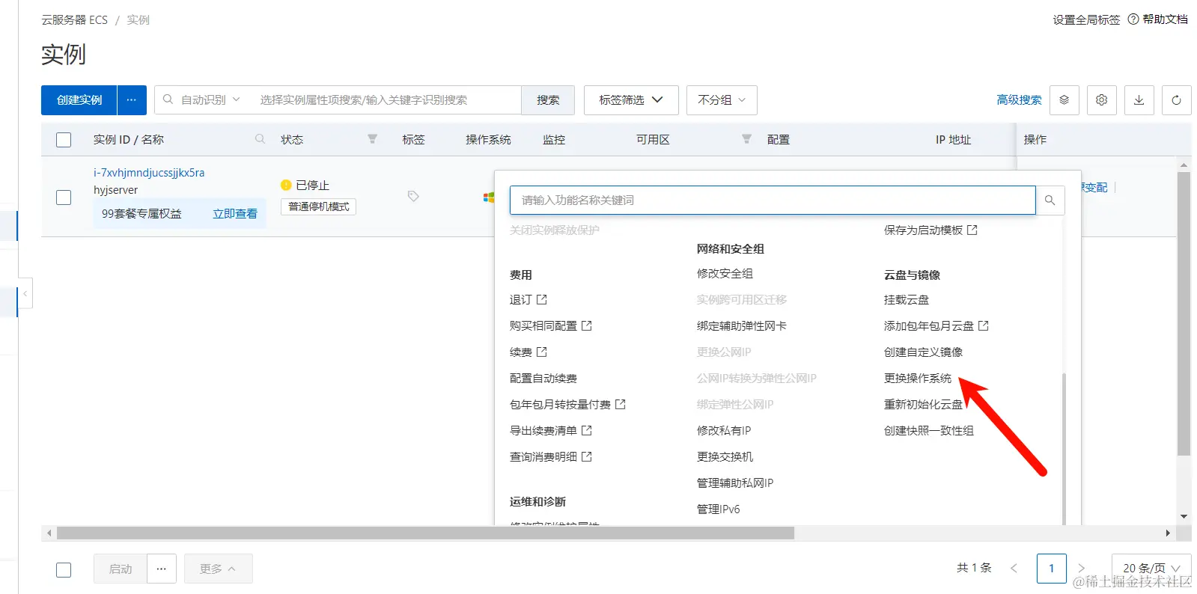Click the 立即查看 link

(235, 213)
